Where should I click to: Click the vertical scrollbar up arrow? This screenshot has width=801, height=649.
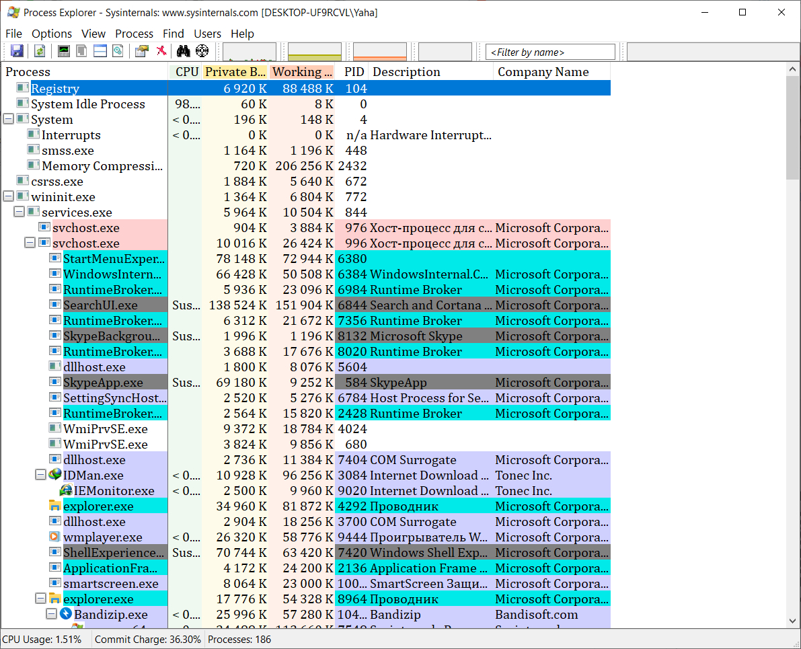click(x=792, y=69)
